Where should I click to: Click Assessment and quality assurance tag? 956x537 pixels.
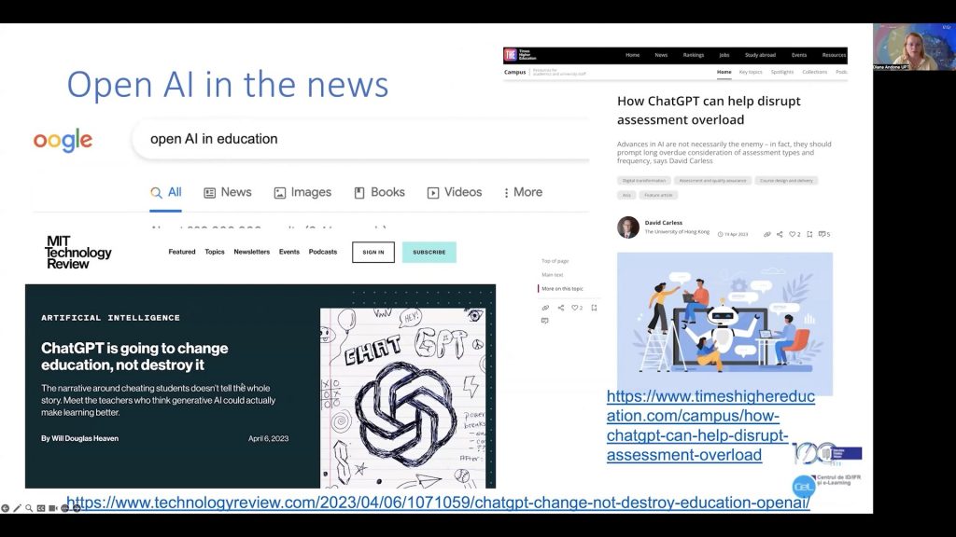pos(712,181)
